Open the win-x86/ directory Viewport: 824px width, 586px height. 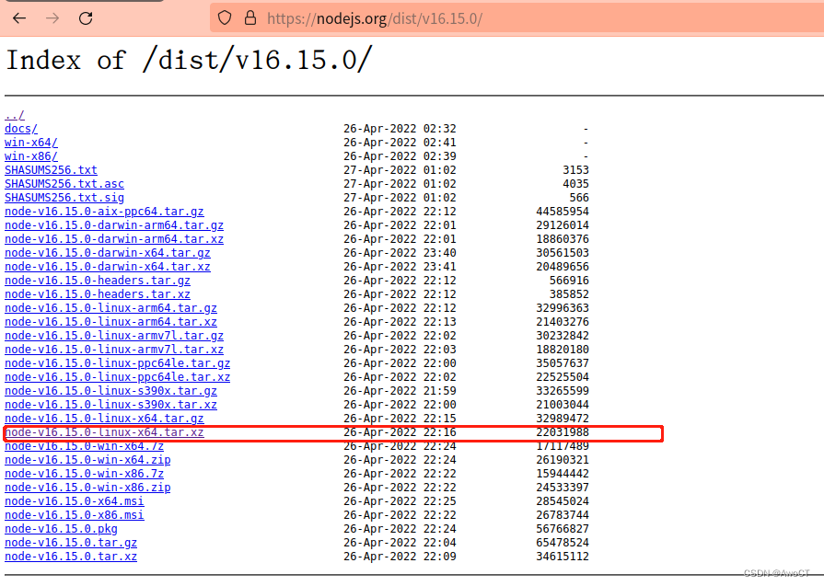[30, 155]
